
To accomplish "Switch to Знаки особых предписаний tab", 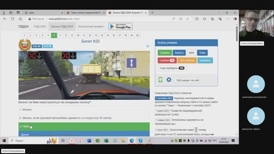I will pos(86,12).
